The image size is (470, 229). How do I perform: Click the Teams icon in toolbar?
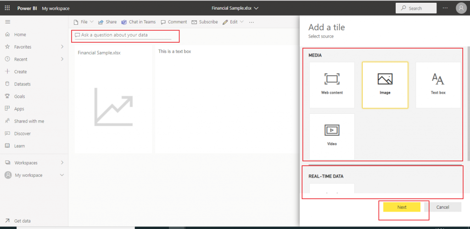[124, 22]
